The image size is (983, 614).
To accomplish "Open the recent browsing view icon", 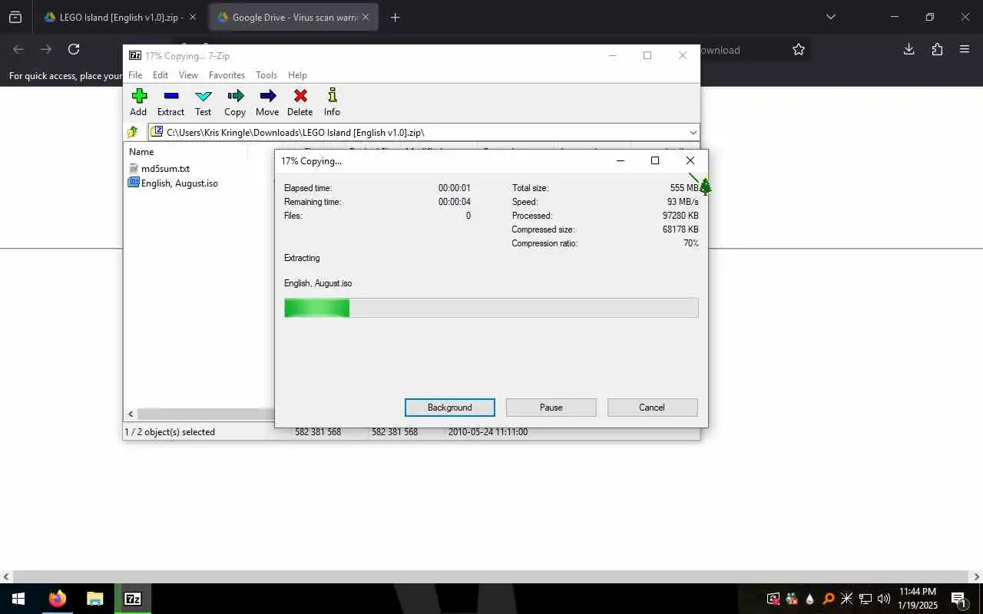I will (15, 17).
